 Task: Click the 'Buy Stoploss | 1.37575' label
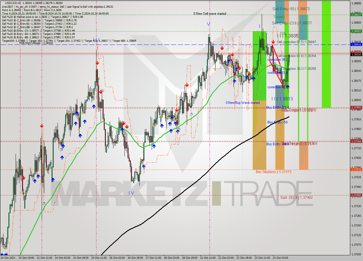pyautogui.click(x=273, y=172)
